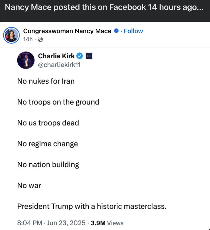
Task: Click Charlie Kirk's blue verified checkmark
Action: [x=79, y=56]
